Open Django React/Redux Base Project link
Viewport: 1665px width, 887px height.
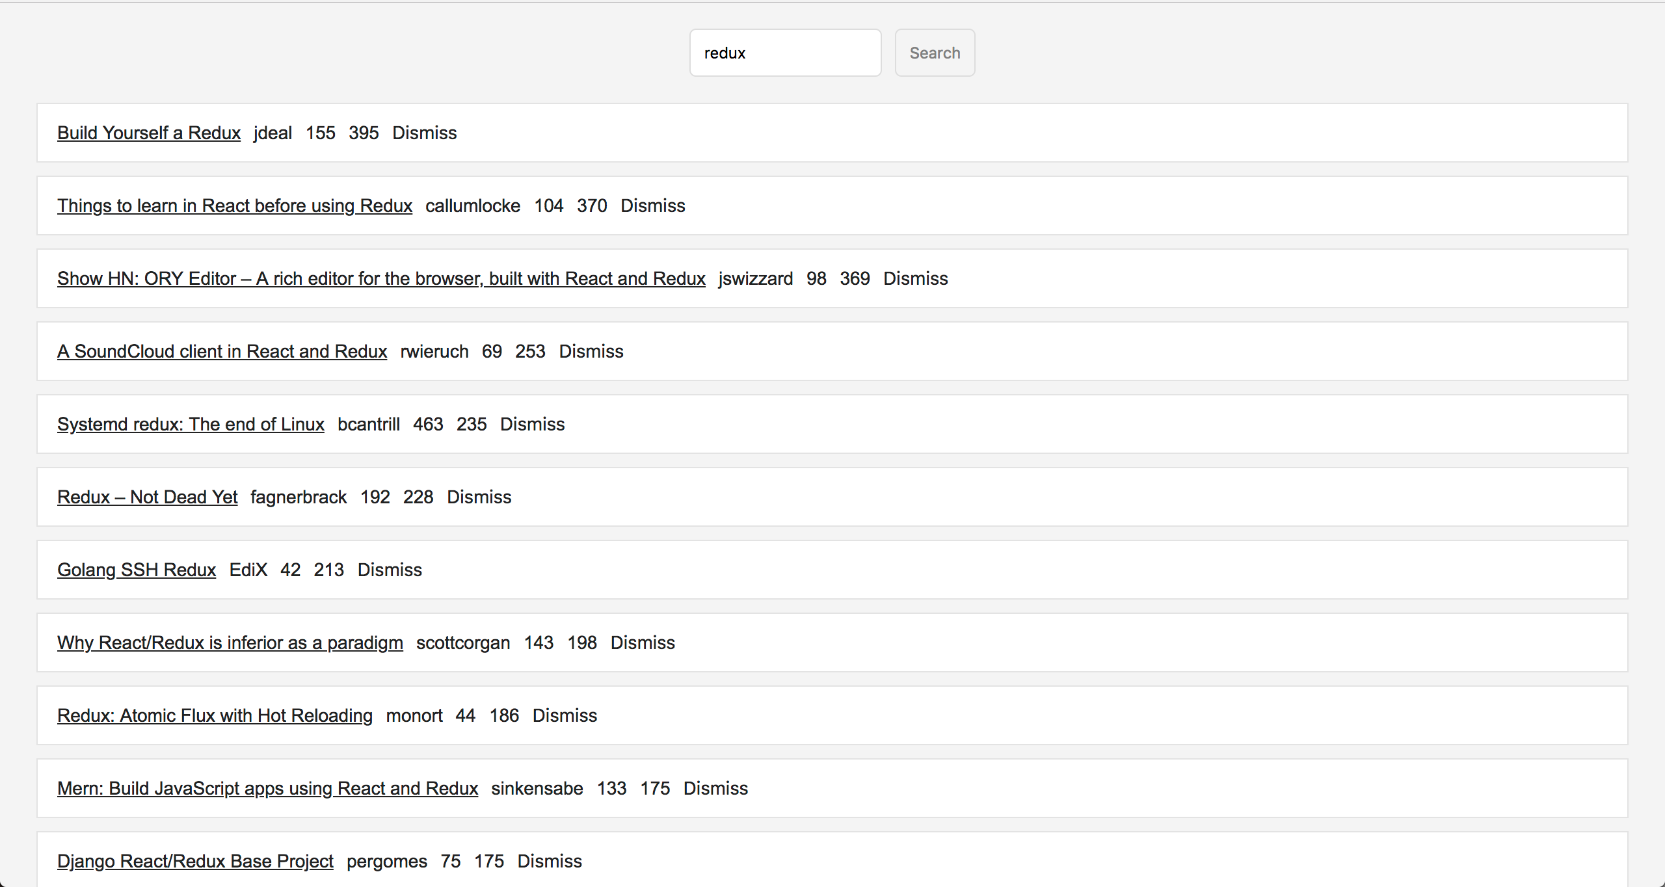pyautogui.click(x=195, y=861)
